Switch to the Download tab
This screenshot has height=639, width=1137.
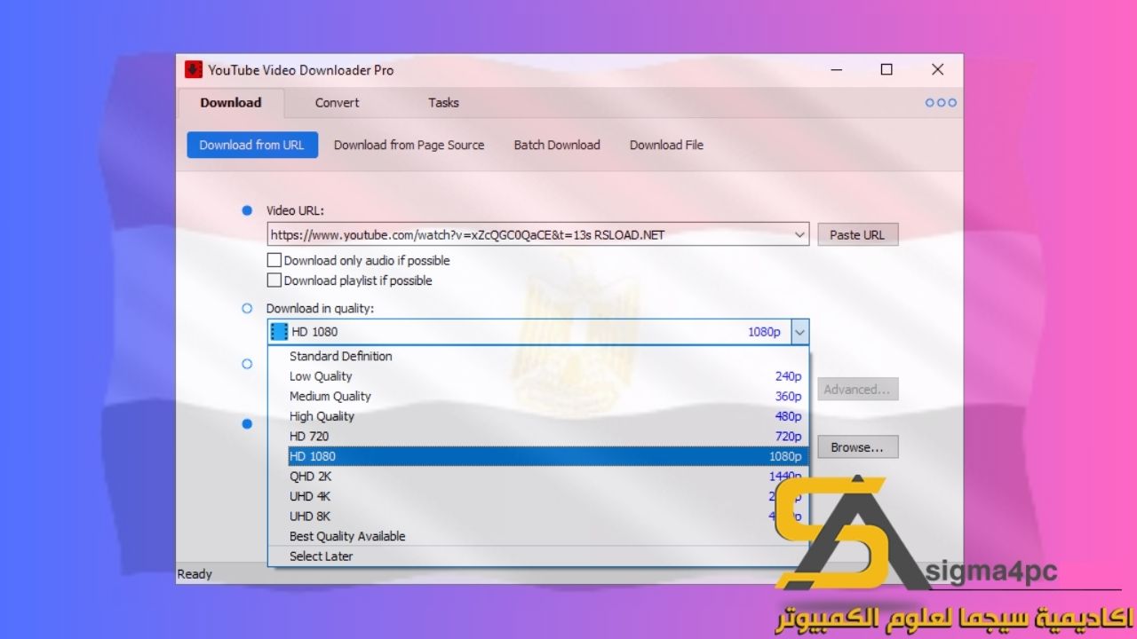click(x=231, y=103)
